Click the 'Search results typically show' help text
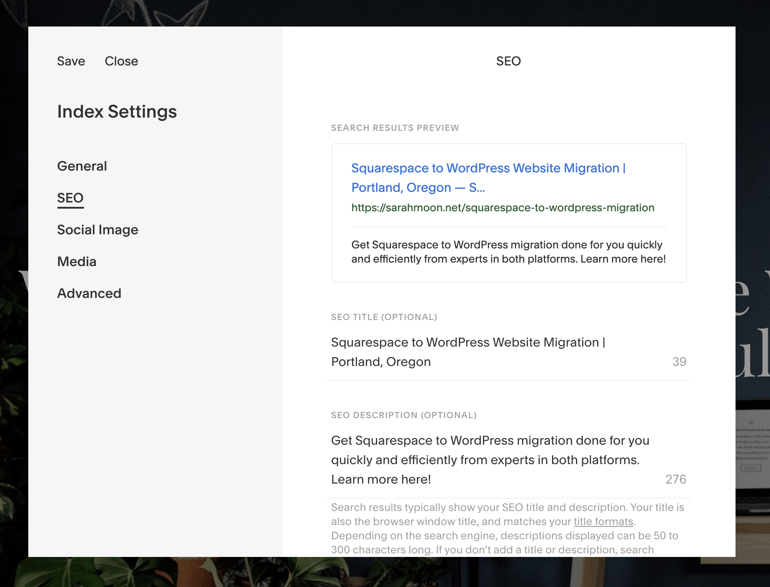This screenshot has width=770, height=587. tap(508, 529)
